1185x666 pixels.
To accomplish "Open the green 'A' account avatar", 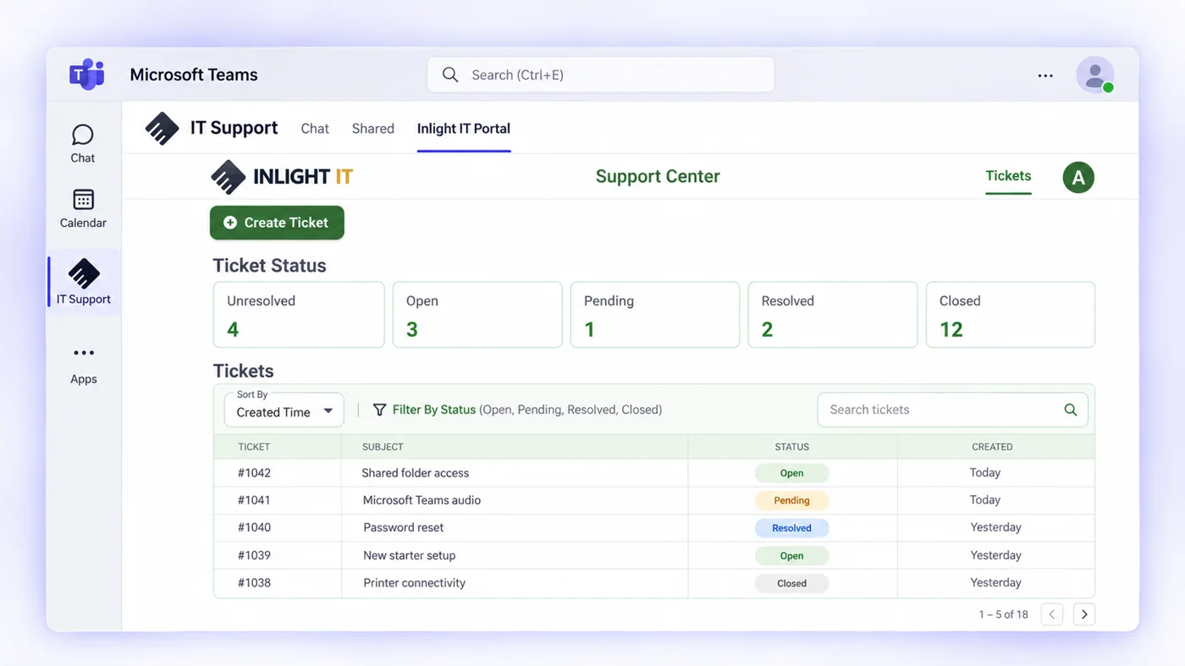I will click(1078, 178).
